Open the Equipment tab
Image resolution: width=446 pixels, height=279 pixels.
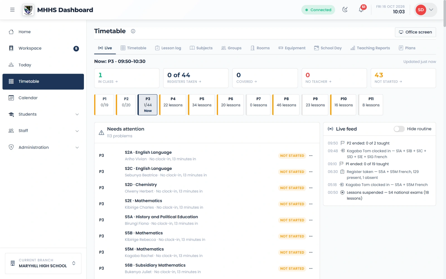pos(292,48)
